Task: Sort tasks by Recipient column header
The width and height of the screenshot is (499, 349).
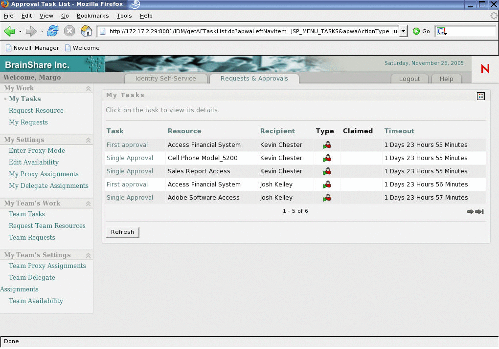Action: 277,131
